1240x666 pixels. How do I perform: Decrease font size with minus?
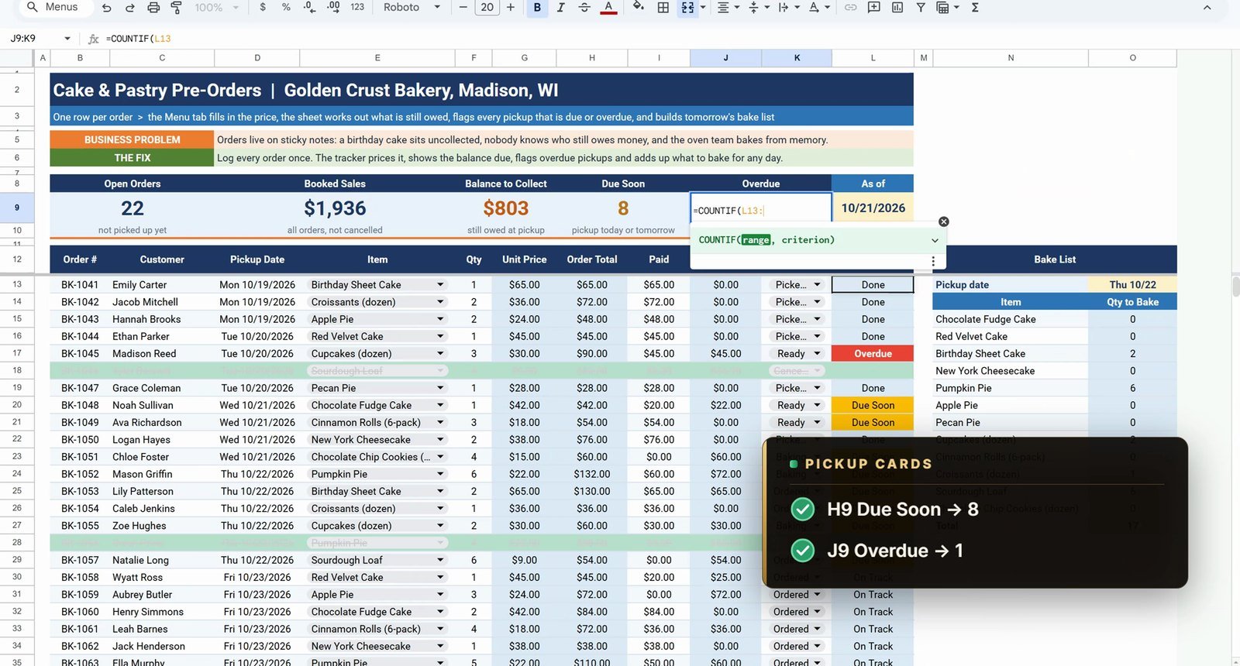463,7
